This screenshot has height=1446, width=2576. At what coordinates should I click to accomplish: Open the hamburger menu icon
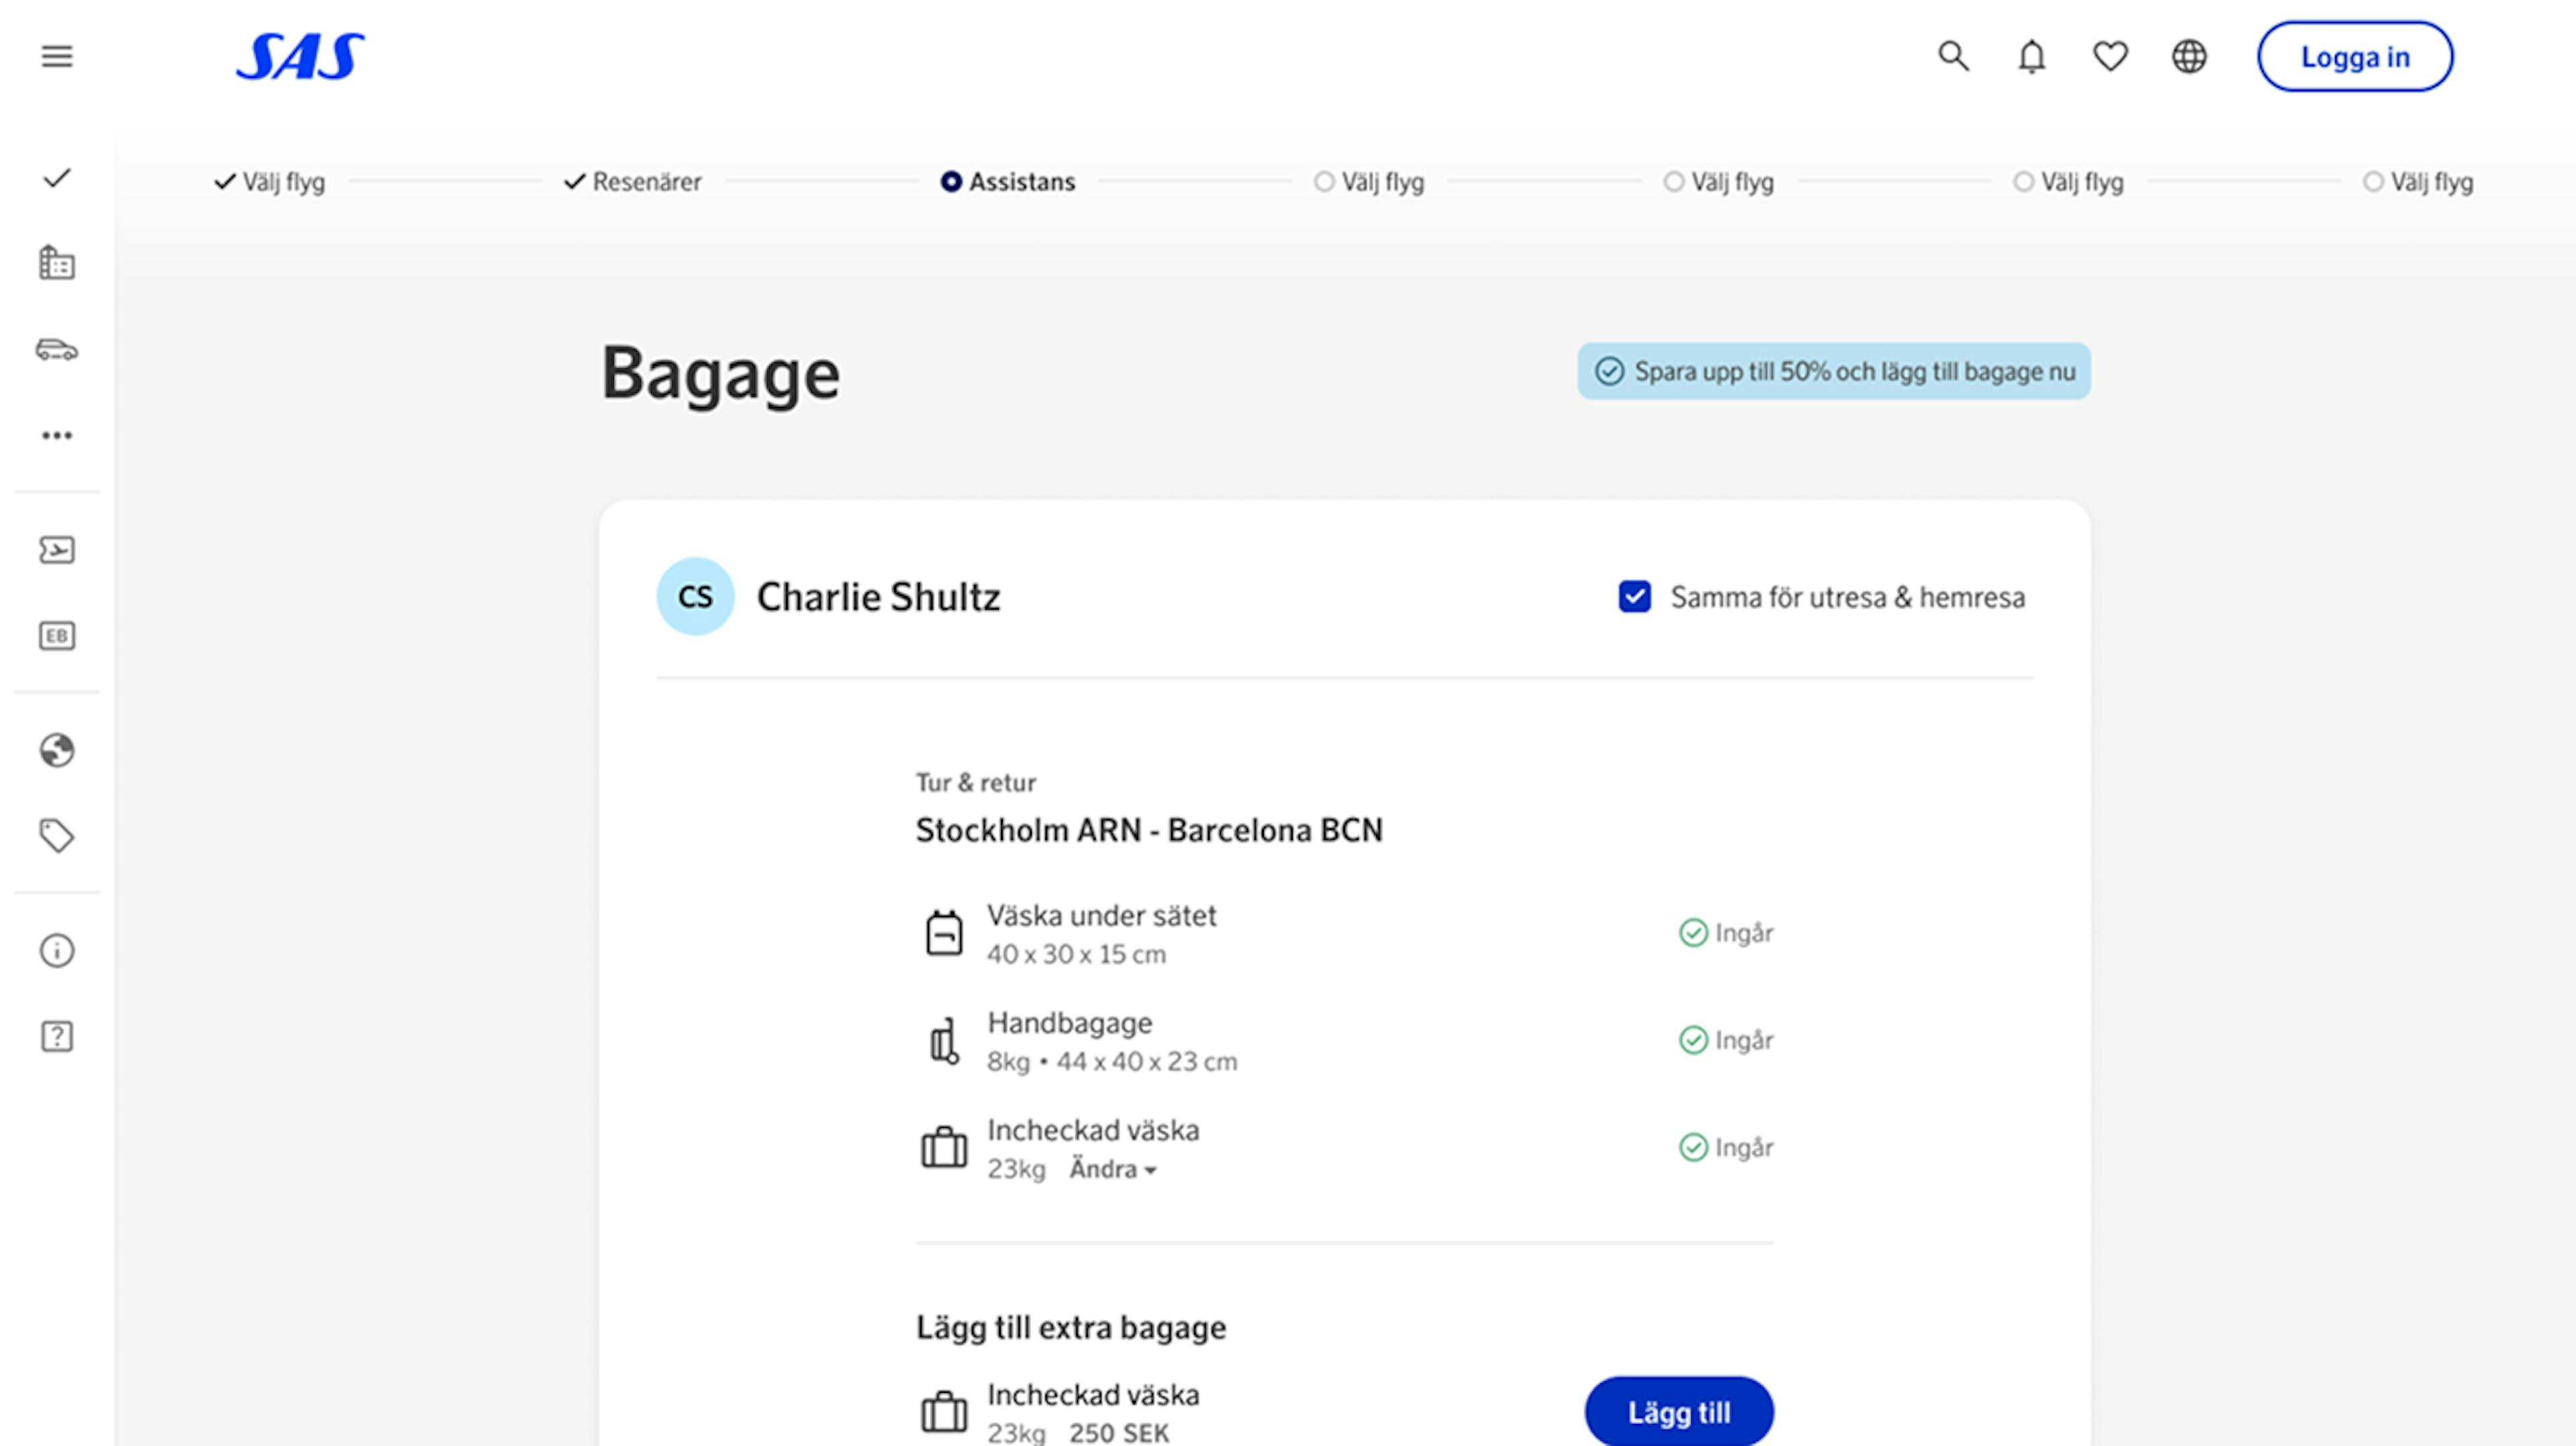[57, 56]
